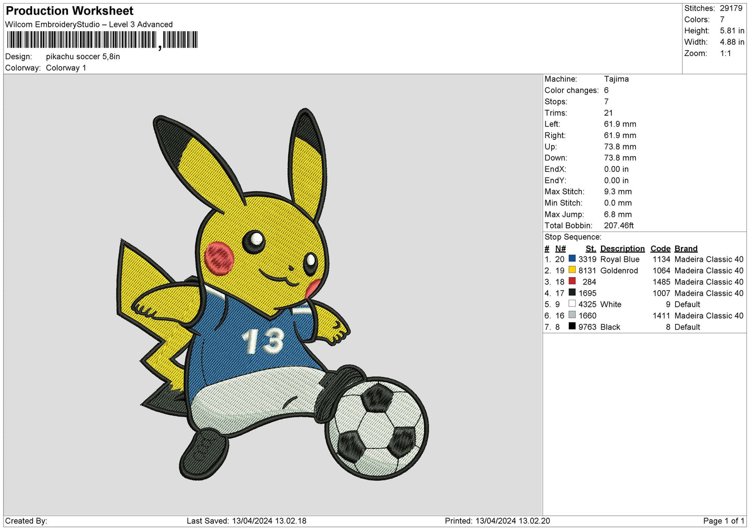Click the Zoom value '1:1'
The height and width of the screenshot is (530, 750).
click(x=725, y=53)
